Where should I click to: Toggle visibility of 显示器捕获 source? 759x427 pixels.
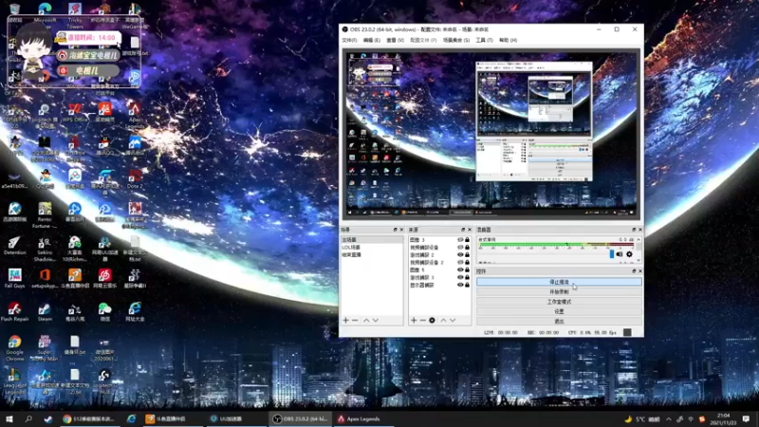[x=460, y=285]
